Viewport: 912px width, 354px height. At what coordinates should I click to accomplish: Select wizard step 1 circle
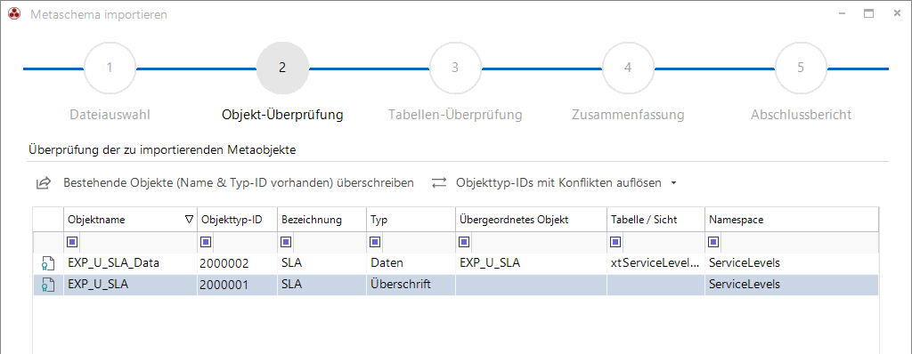coord(110,68)
